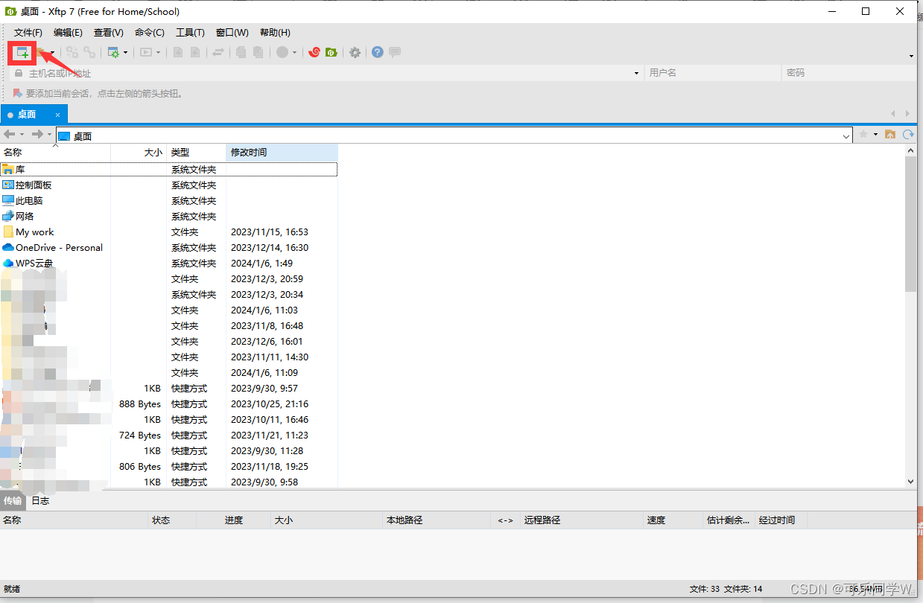Select the WPS云盘 row

point(168,264)
